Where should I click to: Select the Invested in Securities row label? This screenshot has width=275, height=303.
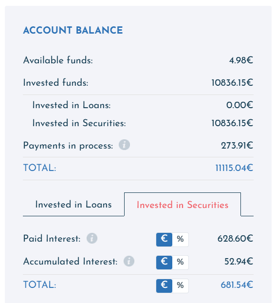(79, 123)
